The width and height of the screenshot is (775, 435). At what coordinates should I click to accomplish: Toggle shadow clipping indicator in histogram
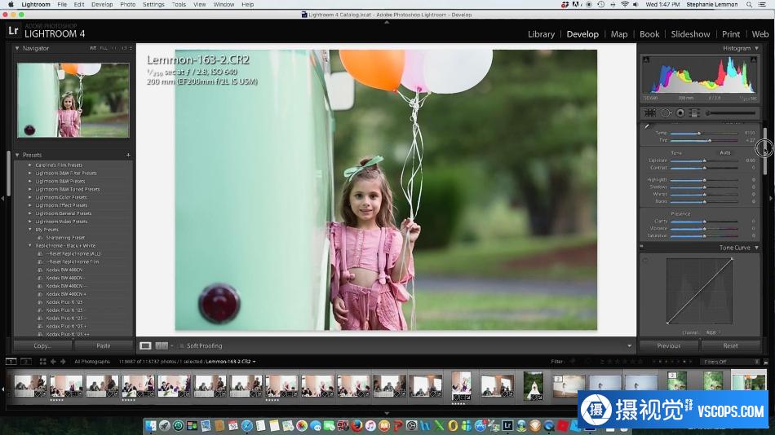click(645, 59)
